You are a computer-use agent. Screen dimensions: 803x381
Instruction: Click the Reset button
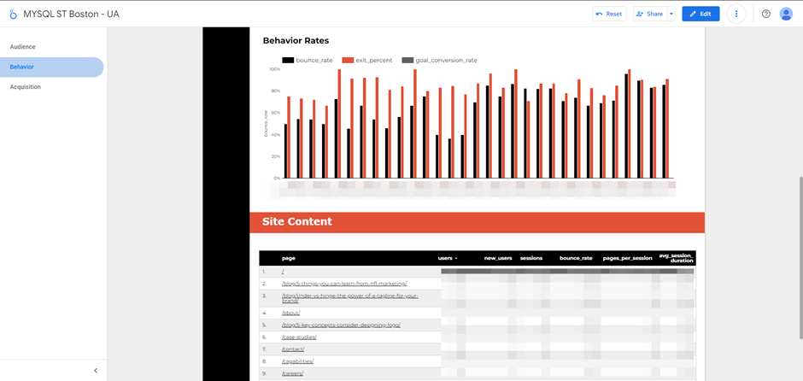tap(609, 14)
